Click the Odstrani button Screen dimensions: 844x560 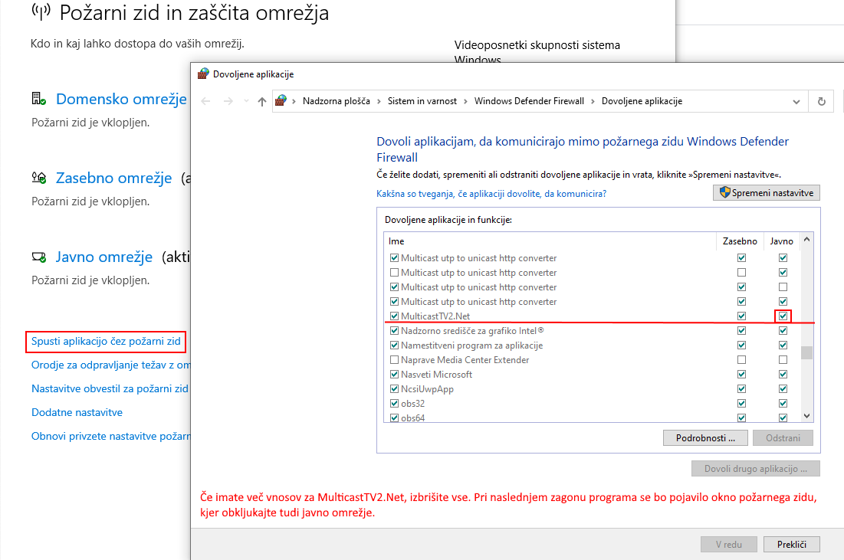[783, 438]
